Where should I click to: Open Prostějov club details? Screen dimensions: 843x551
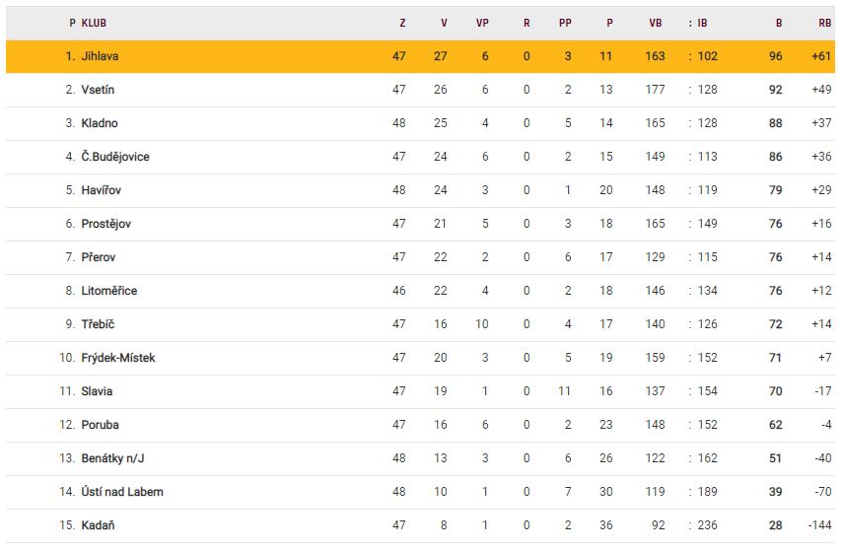[x=105, y=224]
